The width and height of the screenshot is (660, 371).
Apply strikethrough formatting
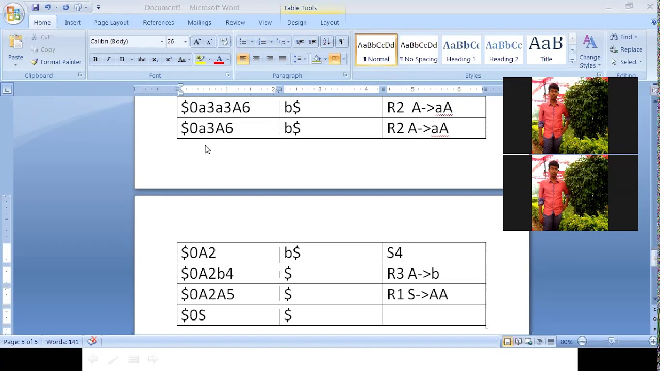[141, 60]
